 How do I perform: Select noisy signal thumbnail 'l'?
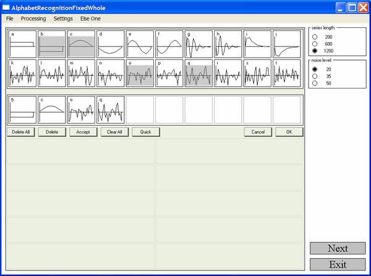click(52, 74)
